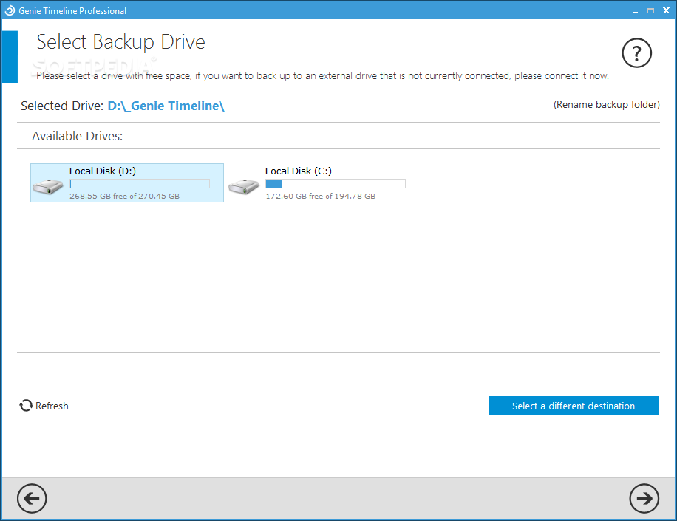Viewport: 677px width, 521px height.
Task: Click the Local Disk (D:) drive icon
Action: click(48, 187)
